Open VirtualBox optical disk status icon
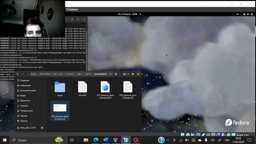256x144 pixels. pos(188,135)
